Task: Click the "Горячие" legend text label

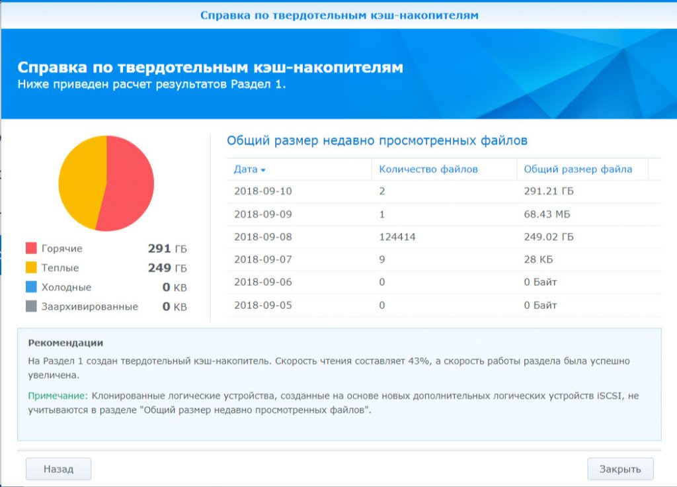Action: (x=61, y=248)
